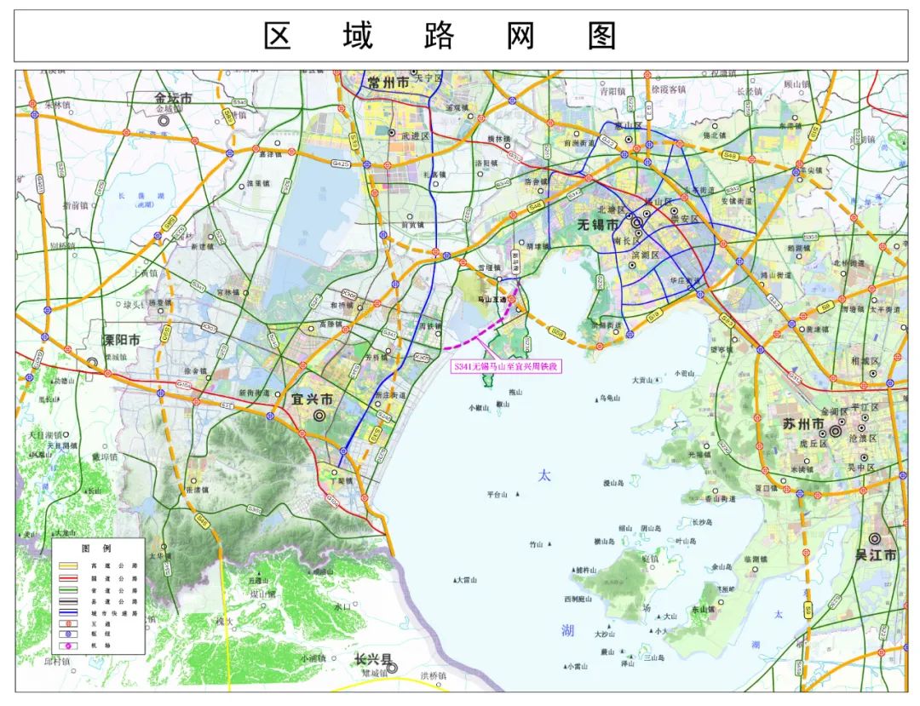Click the 漫山岛 island label
Screen dimensions: 920x706
613,483
